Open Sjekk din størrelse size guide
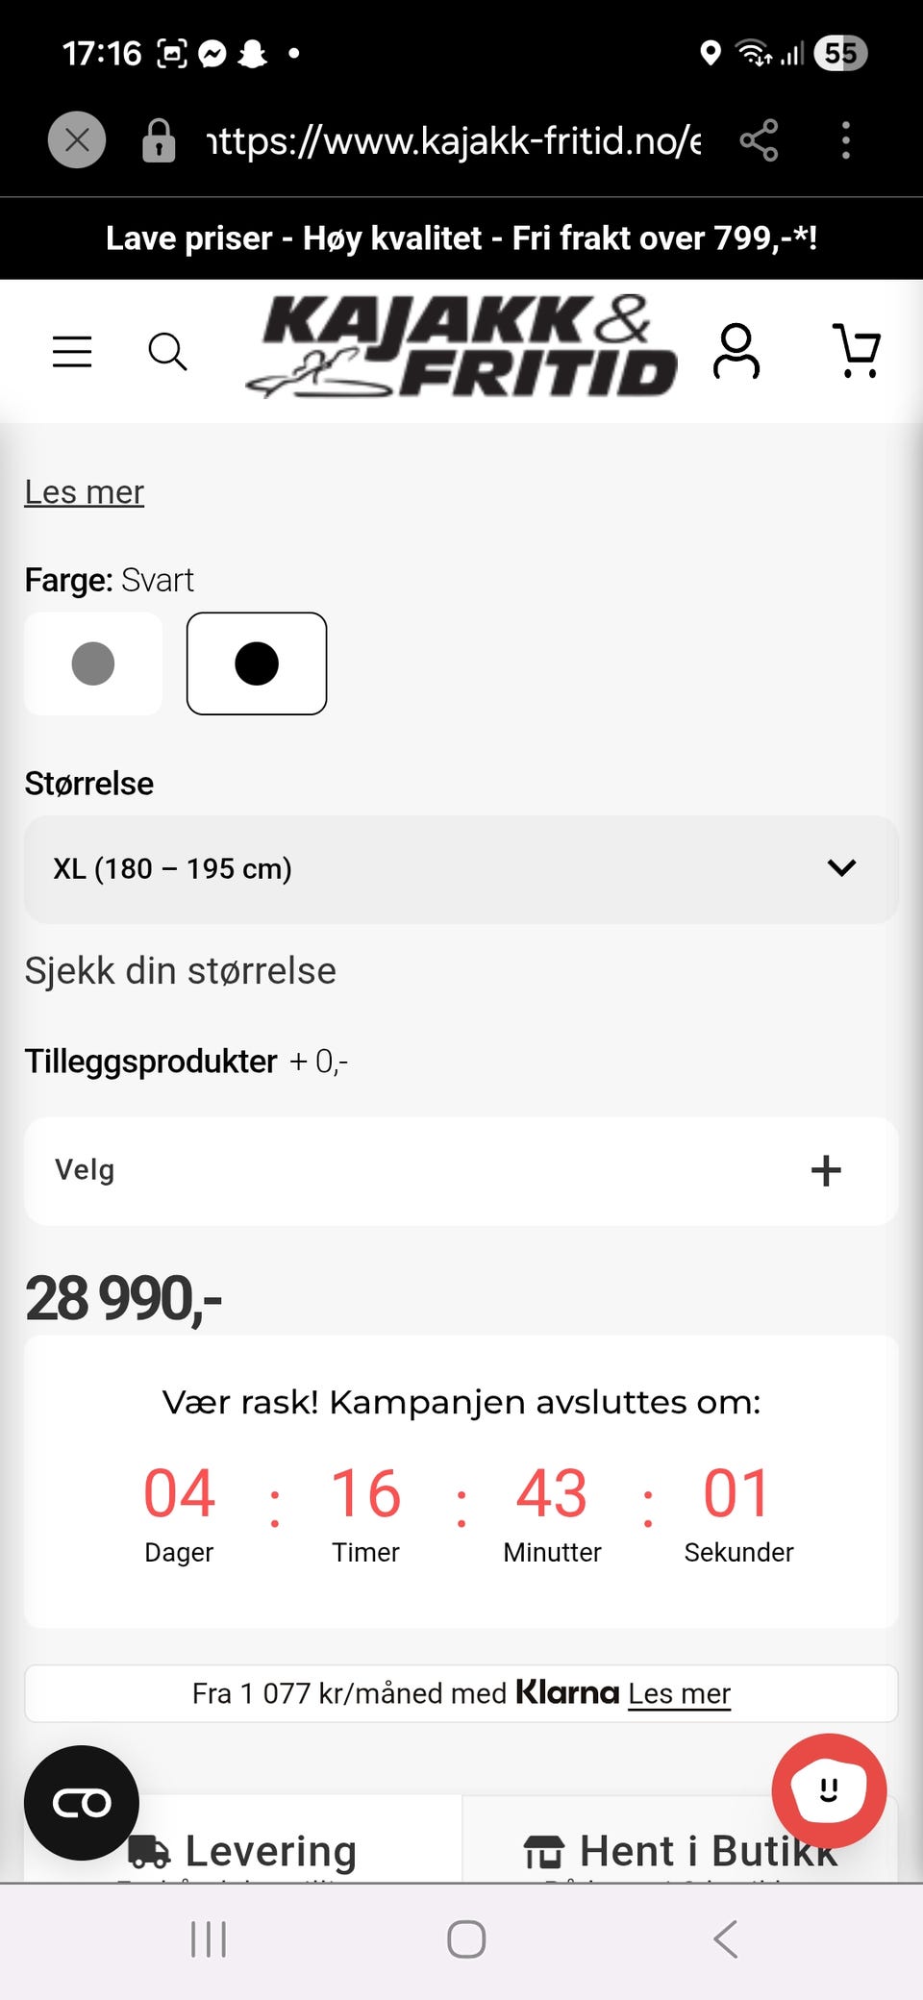This screenshot has height=2000, width=923. click(x=181, y=971)
